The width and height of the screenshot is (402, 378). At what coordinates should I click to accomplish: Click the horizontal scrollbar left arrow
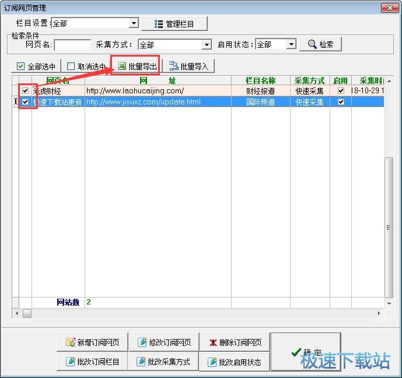tap(17, 313)
